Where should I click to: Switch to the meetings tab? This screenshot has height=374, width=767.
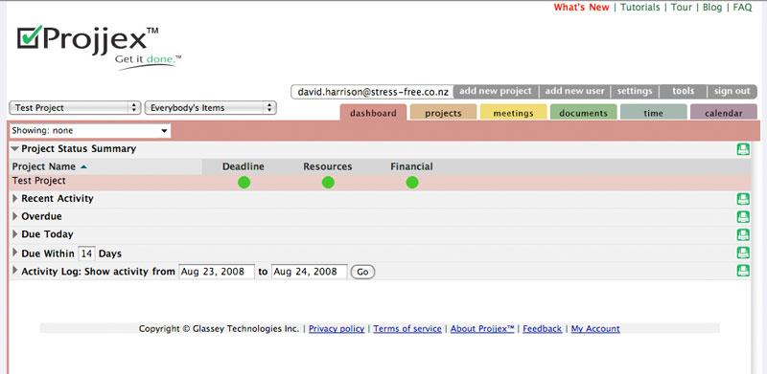513,113
